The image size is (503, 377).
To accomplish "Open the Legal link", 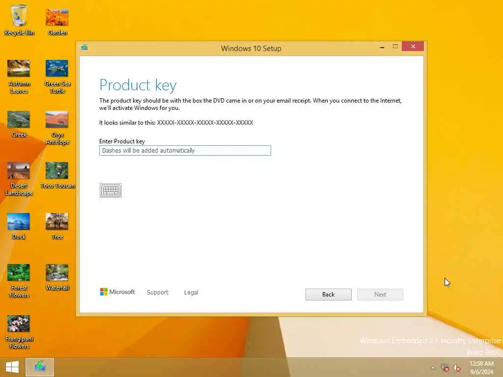I will pyautogui.click(x=191, y=293).
